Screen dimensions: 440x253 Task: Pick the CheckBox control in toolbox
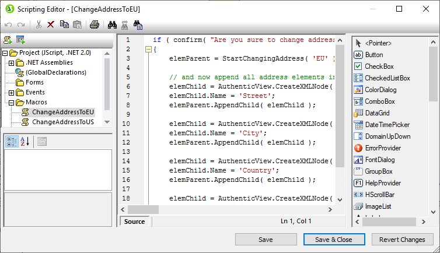[379, 66]
